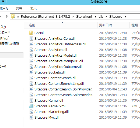
Task: Click the Sitecore breadcrumb segment
Action: click(x=116, y=17)
